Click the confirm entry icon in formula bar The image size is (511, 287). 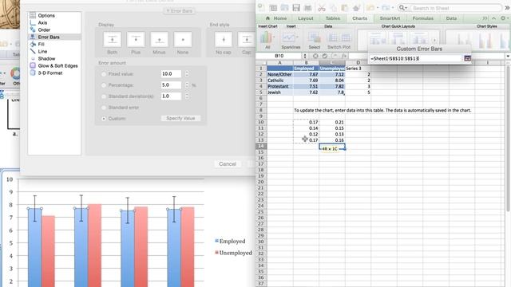325,56
